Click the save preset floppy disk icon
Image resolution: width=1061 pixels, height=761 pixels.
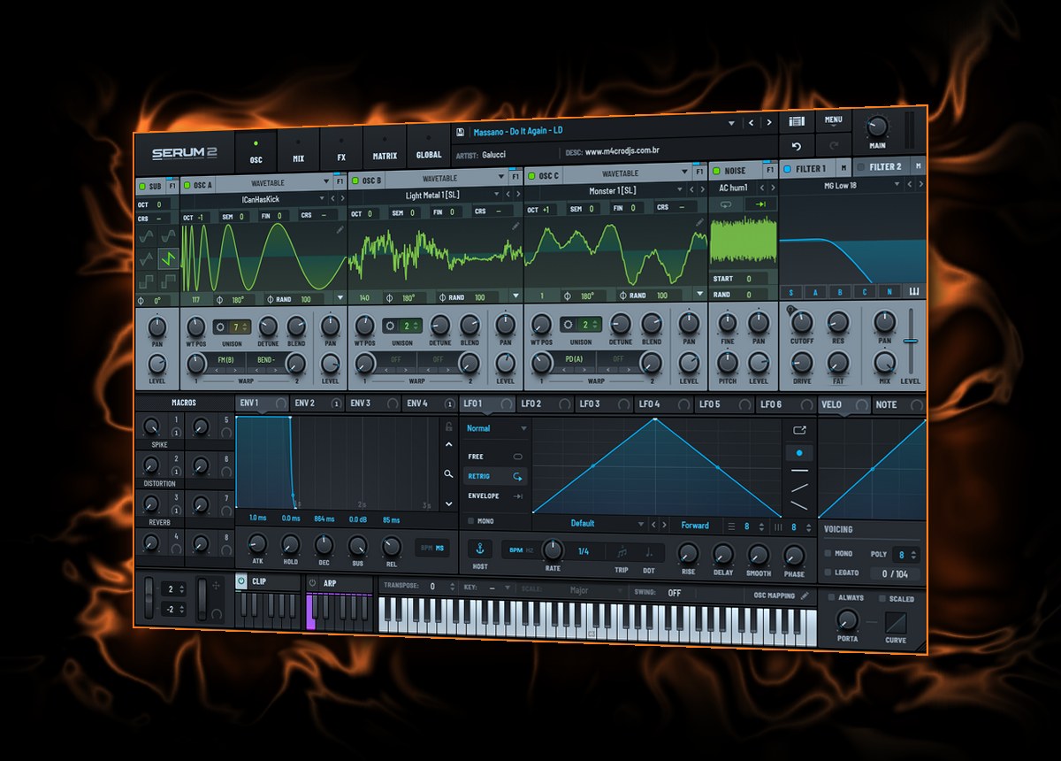coord(460,132)
